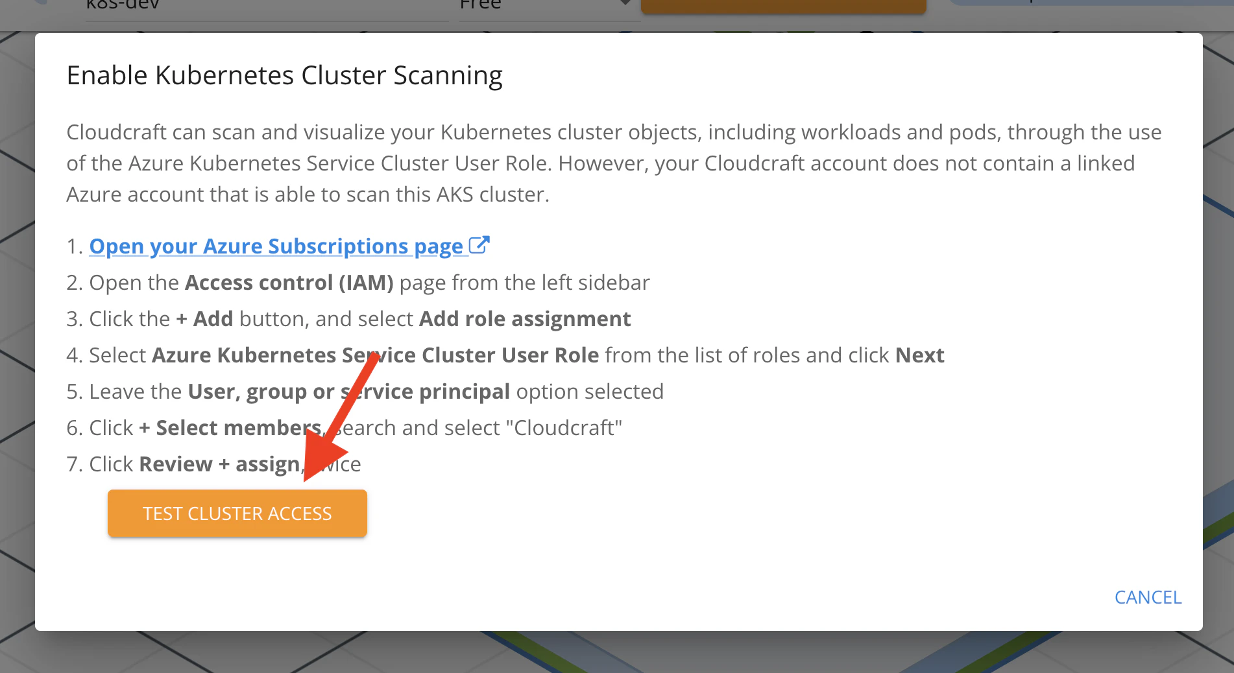Cancel the cluster scanning dialog
The image size is (1234, 673).
pos(1148,597)
